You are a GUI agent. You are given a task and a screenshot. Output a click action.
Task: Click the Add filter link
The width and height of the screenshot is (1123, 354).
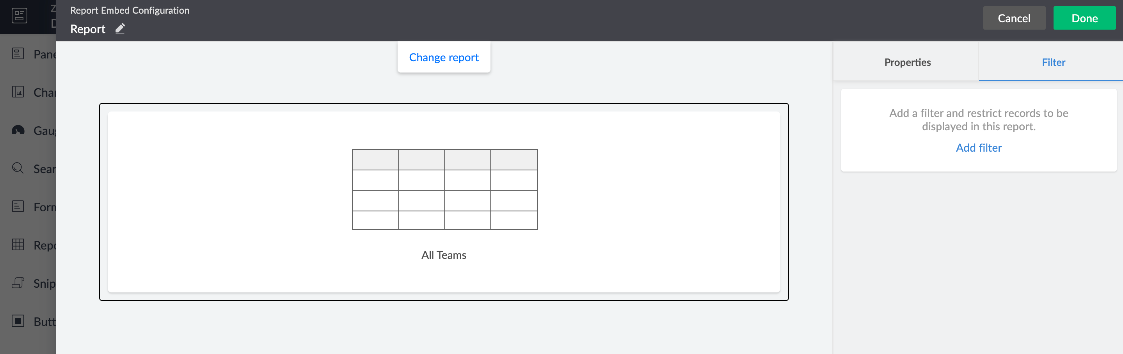(979, 148)
